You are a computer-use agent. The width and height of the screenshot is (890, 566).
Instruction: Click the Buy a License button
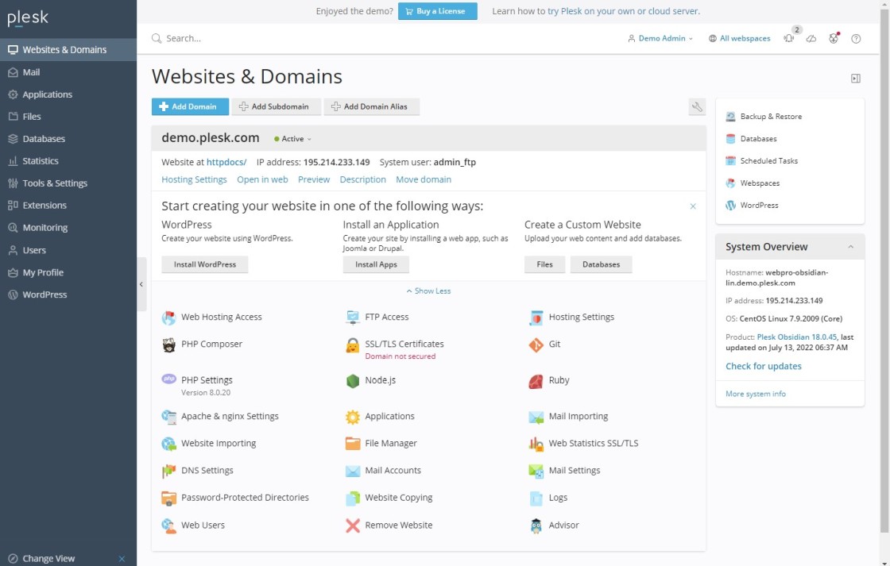pos(438,11)
